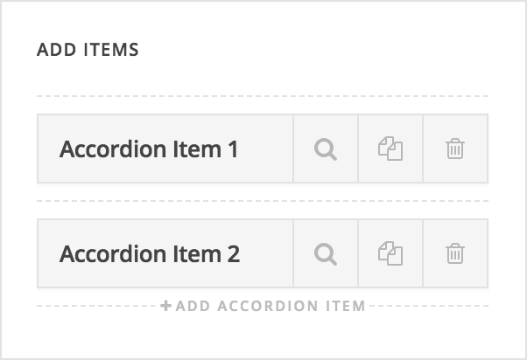Select the text label "Accordion Item 1"
Image resolution: width=527 pixels, height=360 pixels.
(149, 149)
